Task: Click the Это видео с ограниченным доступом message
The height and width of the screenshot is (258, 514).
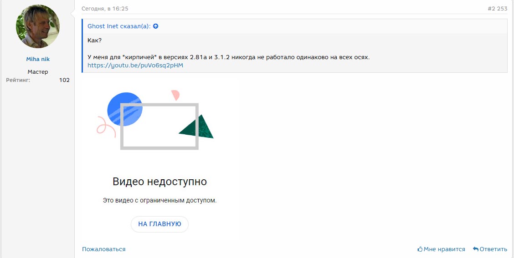Action: tap(159, 200)
